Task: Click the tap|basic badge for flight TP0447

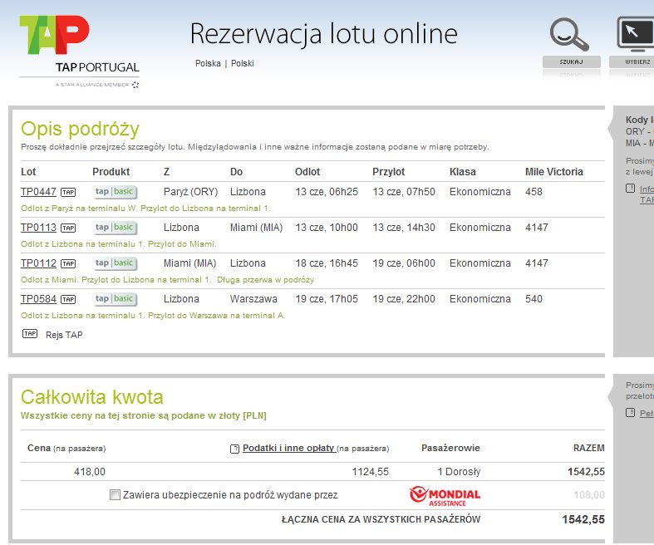Action: coord(115,192)
